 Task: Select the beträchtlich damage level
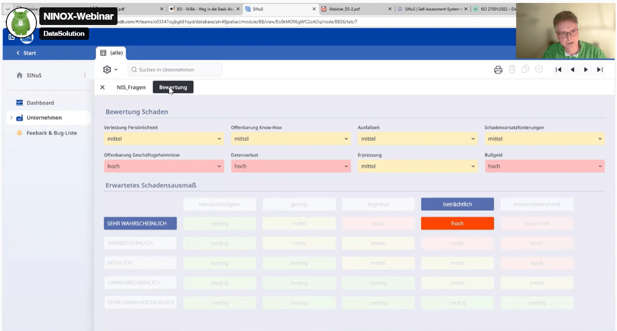click(457, 204)
